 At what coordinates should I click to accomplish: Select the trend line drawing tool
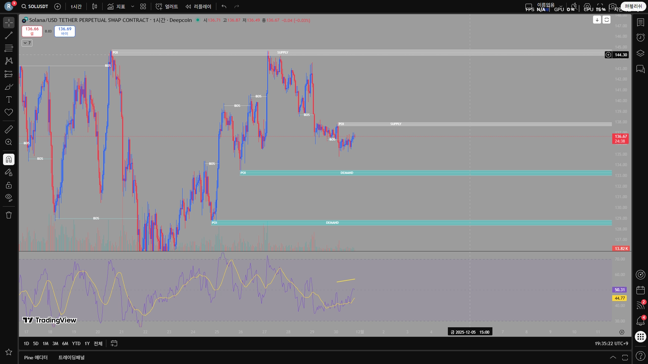click(9, 35)
